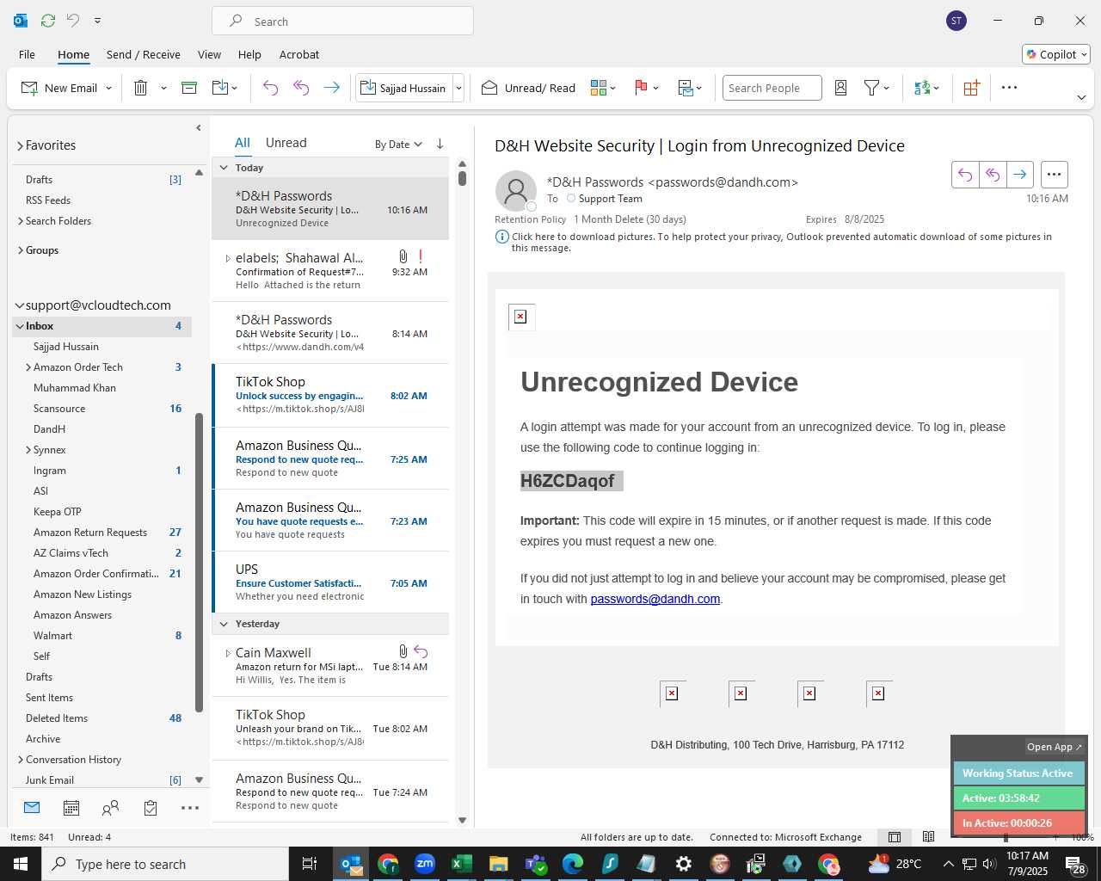Open More actions ellipsis in reading pane
The width and height of the screenshot is (1101, 881).
coord(1054,175)
